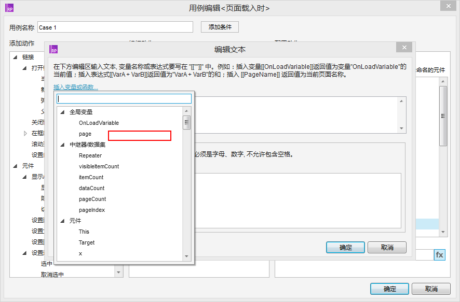The height and width of the screenshot is (302, 460).
Task: Select dataCount entry
Action: pyautogui.click(x=91, y=188)
